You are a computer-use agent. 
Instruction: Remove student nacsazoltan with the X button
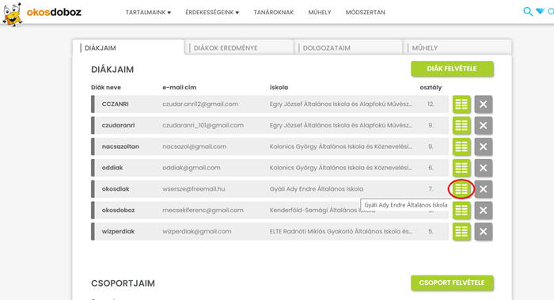[x=484, y=146]
